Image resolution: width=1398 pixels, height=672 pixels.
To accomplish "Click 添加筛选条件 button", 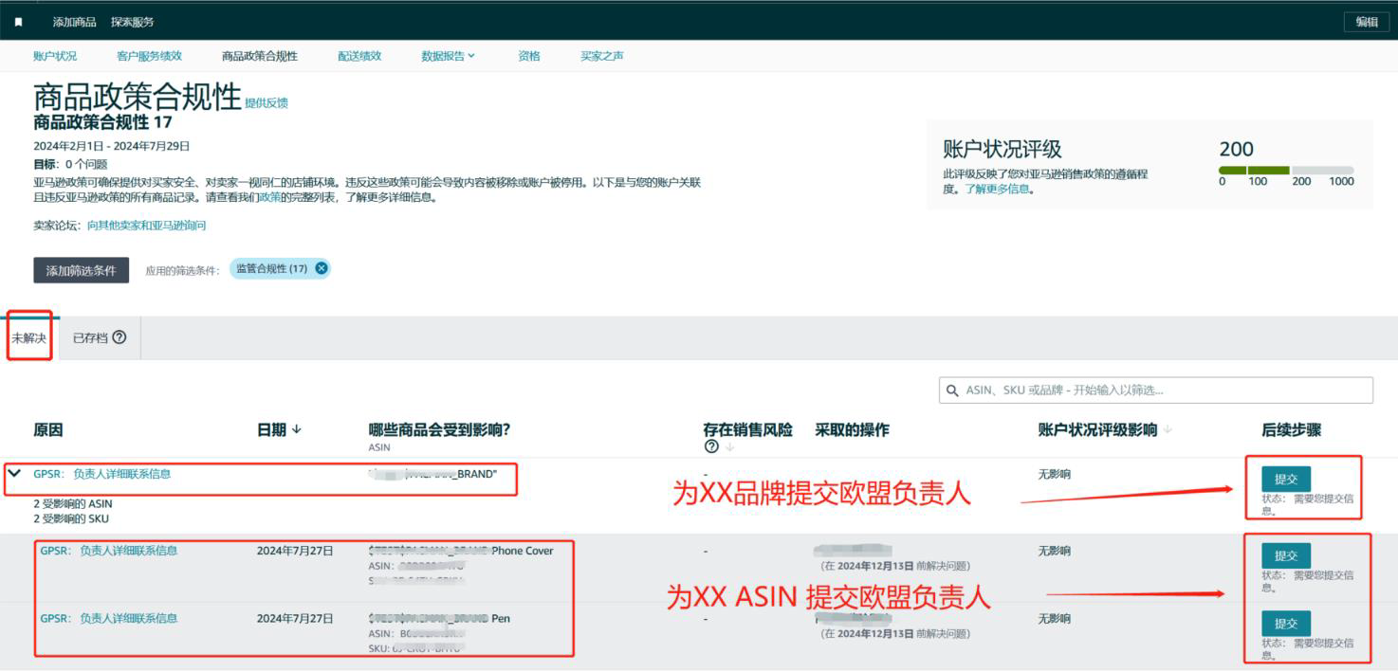I will (81, 270).
